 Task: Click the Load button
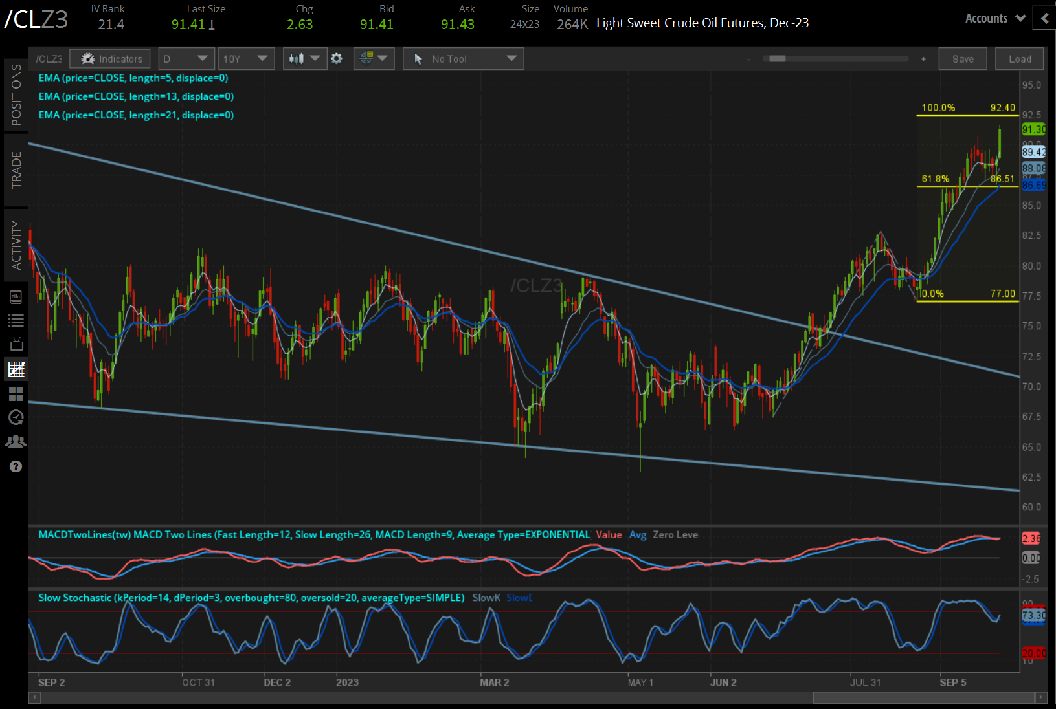click(x=1019, y=58)
